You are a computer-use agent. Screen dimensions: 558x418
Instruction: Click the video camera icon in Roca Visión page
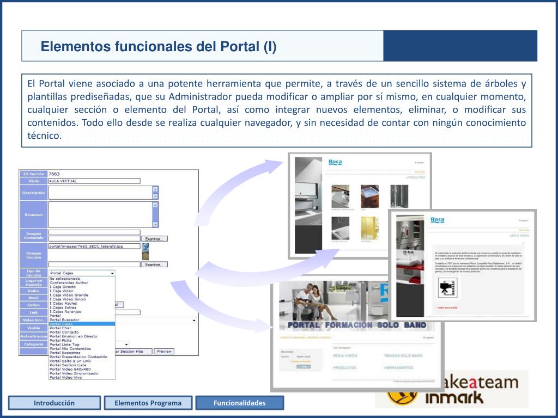tap(447, 287)
